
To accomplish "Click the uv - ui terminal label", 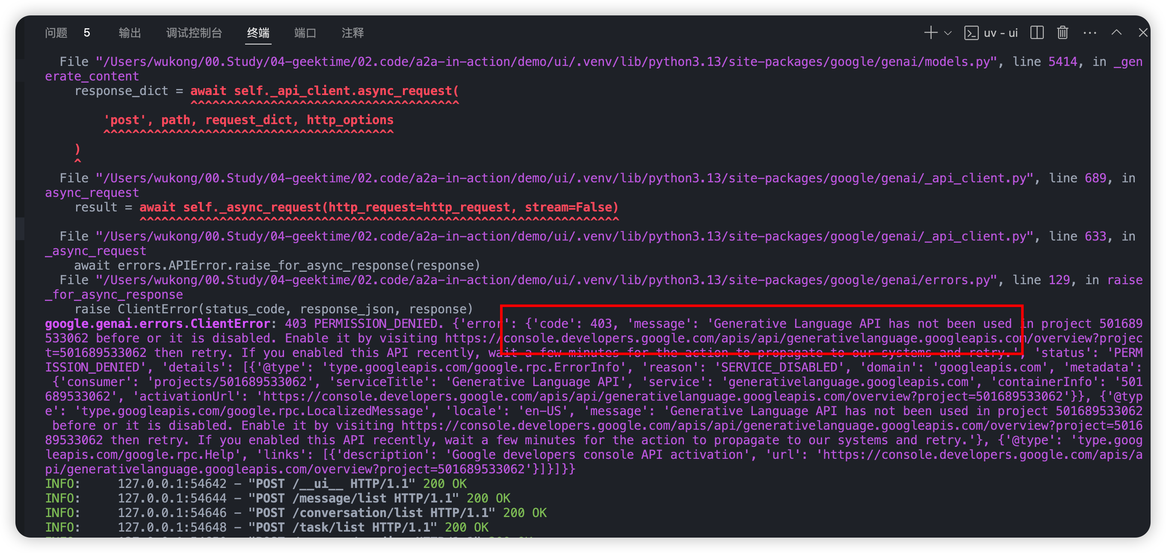I will point(1000,33).
